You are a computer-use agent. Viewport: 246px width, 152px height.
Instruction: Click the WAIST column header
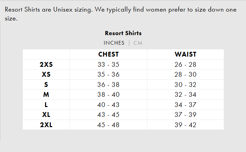185,55
